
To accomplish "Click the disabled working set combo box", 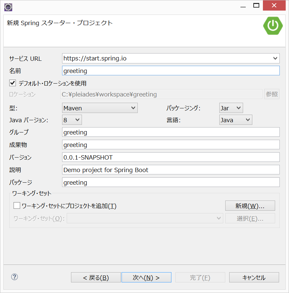I will click(x=145, y=218).
